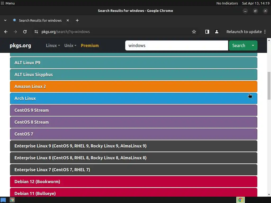271x203 pixels.
Task: Go to pkgs.org home logo
Action: [x=20, y=45]
